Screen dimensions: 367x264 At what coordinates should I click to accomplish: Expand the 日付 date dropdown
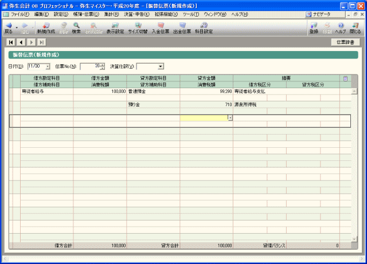pos(48,66)
